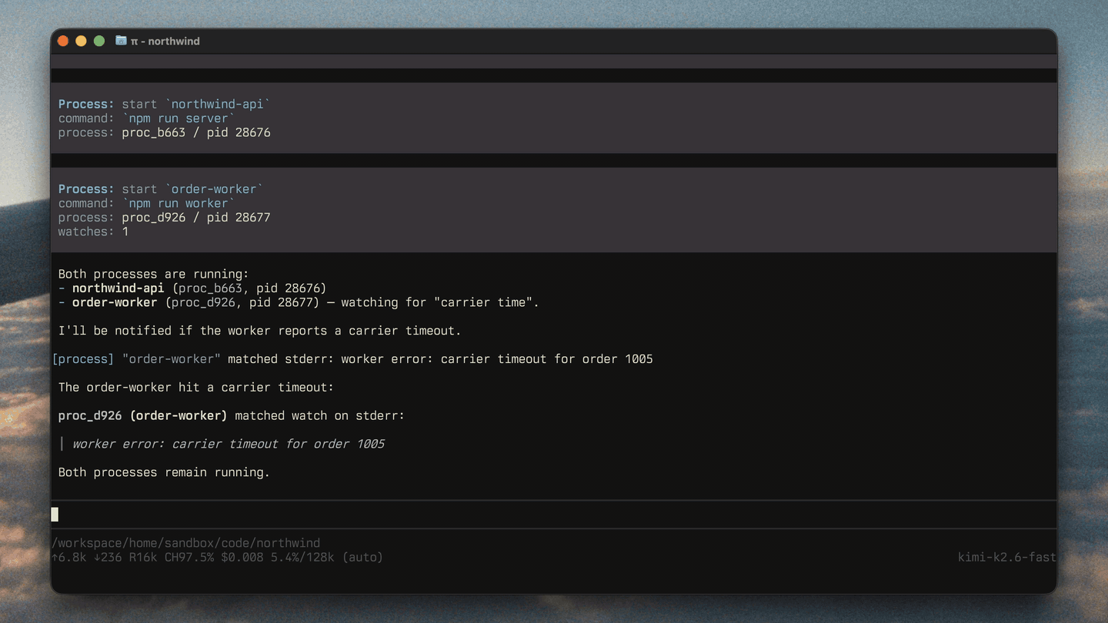Click "I'll be notified if the worker reports" line
The height and width of the screenshot is (623, 1108).
point(260,331)
